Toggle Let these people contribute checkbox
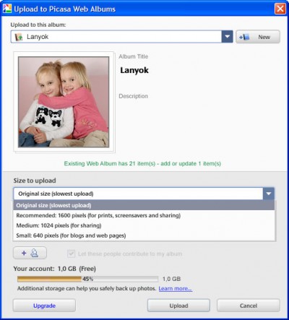The width and height of the screenshot is (289, 320). [71, 254]
